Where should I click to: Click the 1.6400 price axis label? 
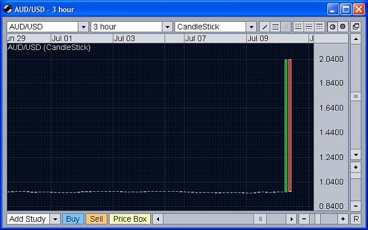pos(331,108)
